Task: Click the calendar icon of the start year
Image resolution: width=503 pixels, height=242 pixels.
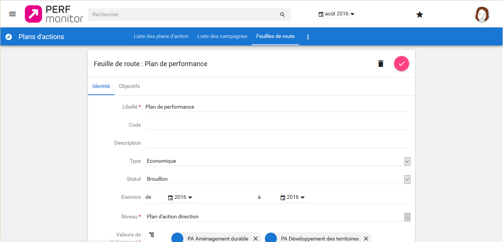Action: (x=170, y=197)
